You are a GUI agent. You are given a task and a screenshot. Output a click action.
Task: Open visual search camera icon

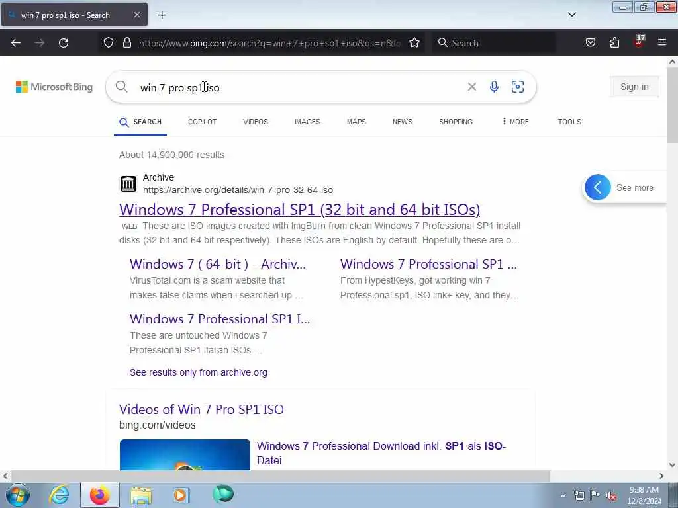click(518, 87)
